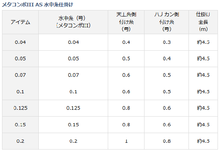Click item cell 0.15 in アイテム column

(20, 125)
